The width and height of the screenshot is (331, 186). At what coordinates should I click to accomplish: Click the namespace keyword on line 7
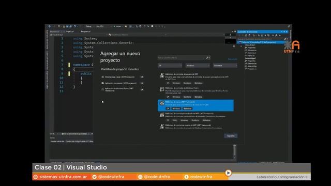[x=82, y=65]
